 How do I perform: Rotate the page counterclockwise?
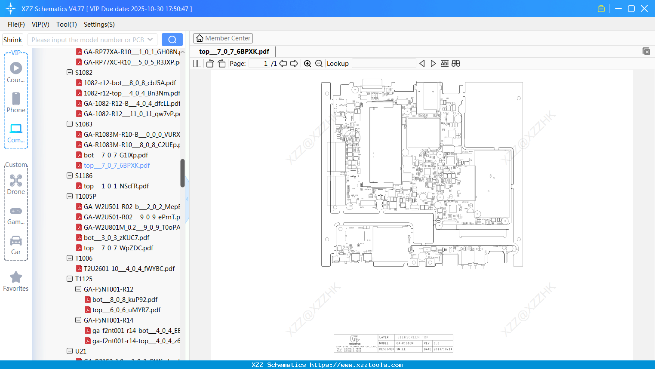210,64
